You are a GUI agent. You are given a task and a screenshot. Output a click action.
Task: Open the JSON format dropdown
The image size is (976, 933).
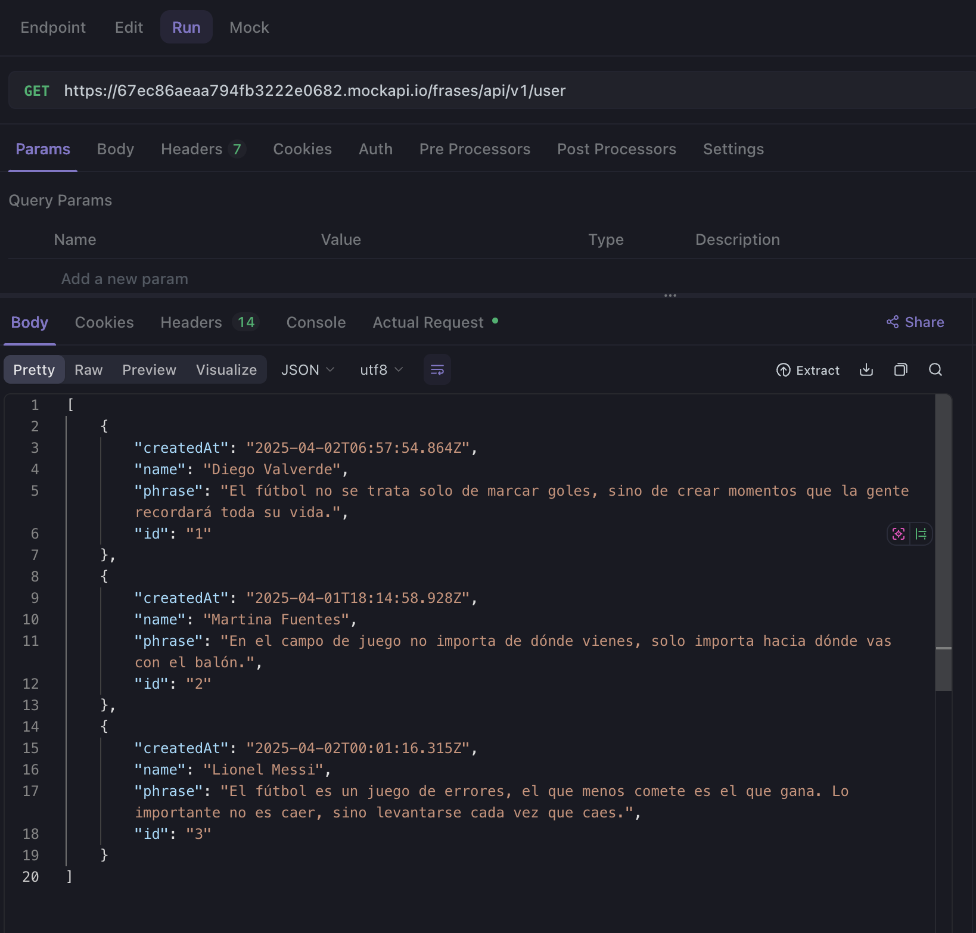[307, 370]
